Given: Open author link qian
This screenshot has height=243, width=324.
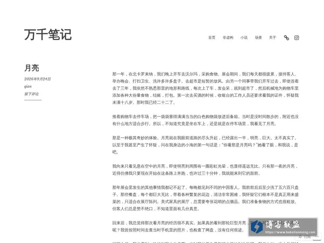Looking at the screenshot, I should pyautogui.click(x=28, y=86).
